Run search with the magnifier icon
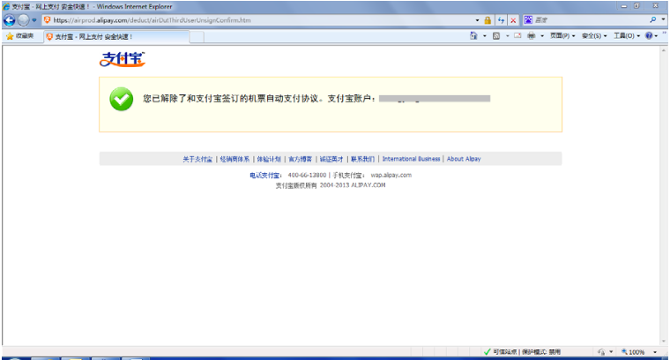The height and width of the screenshot is (360, 670). [x=653, y=19]
